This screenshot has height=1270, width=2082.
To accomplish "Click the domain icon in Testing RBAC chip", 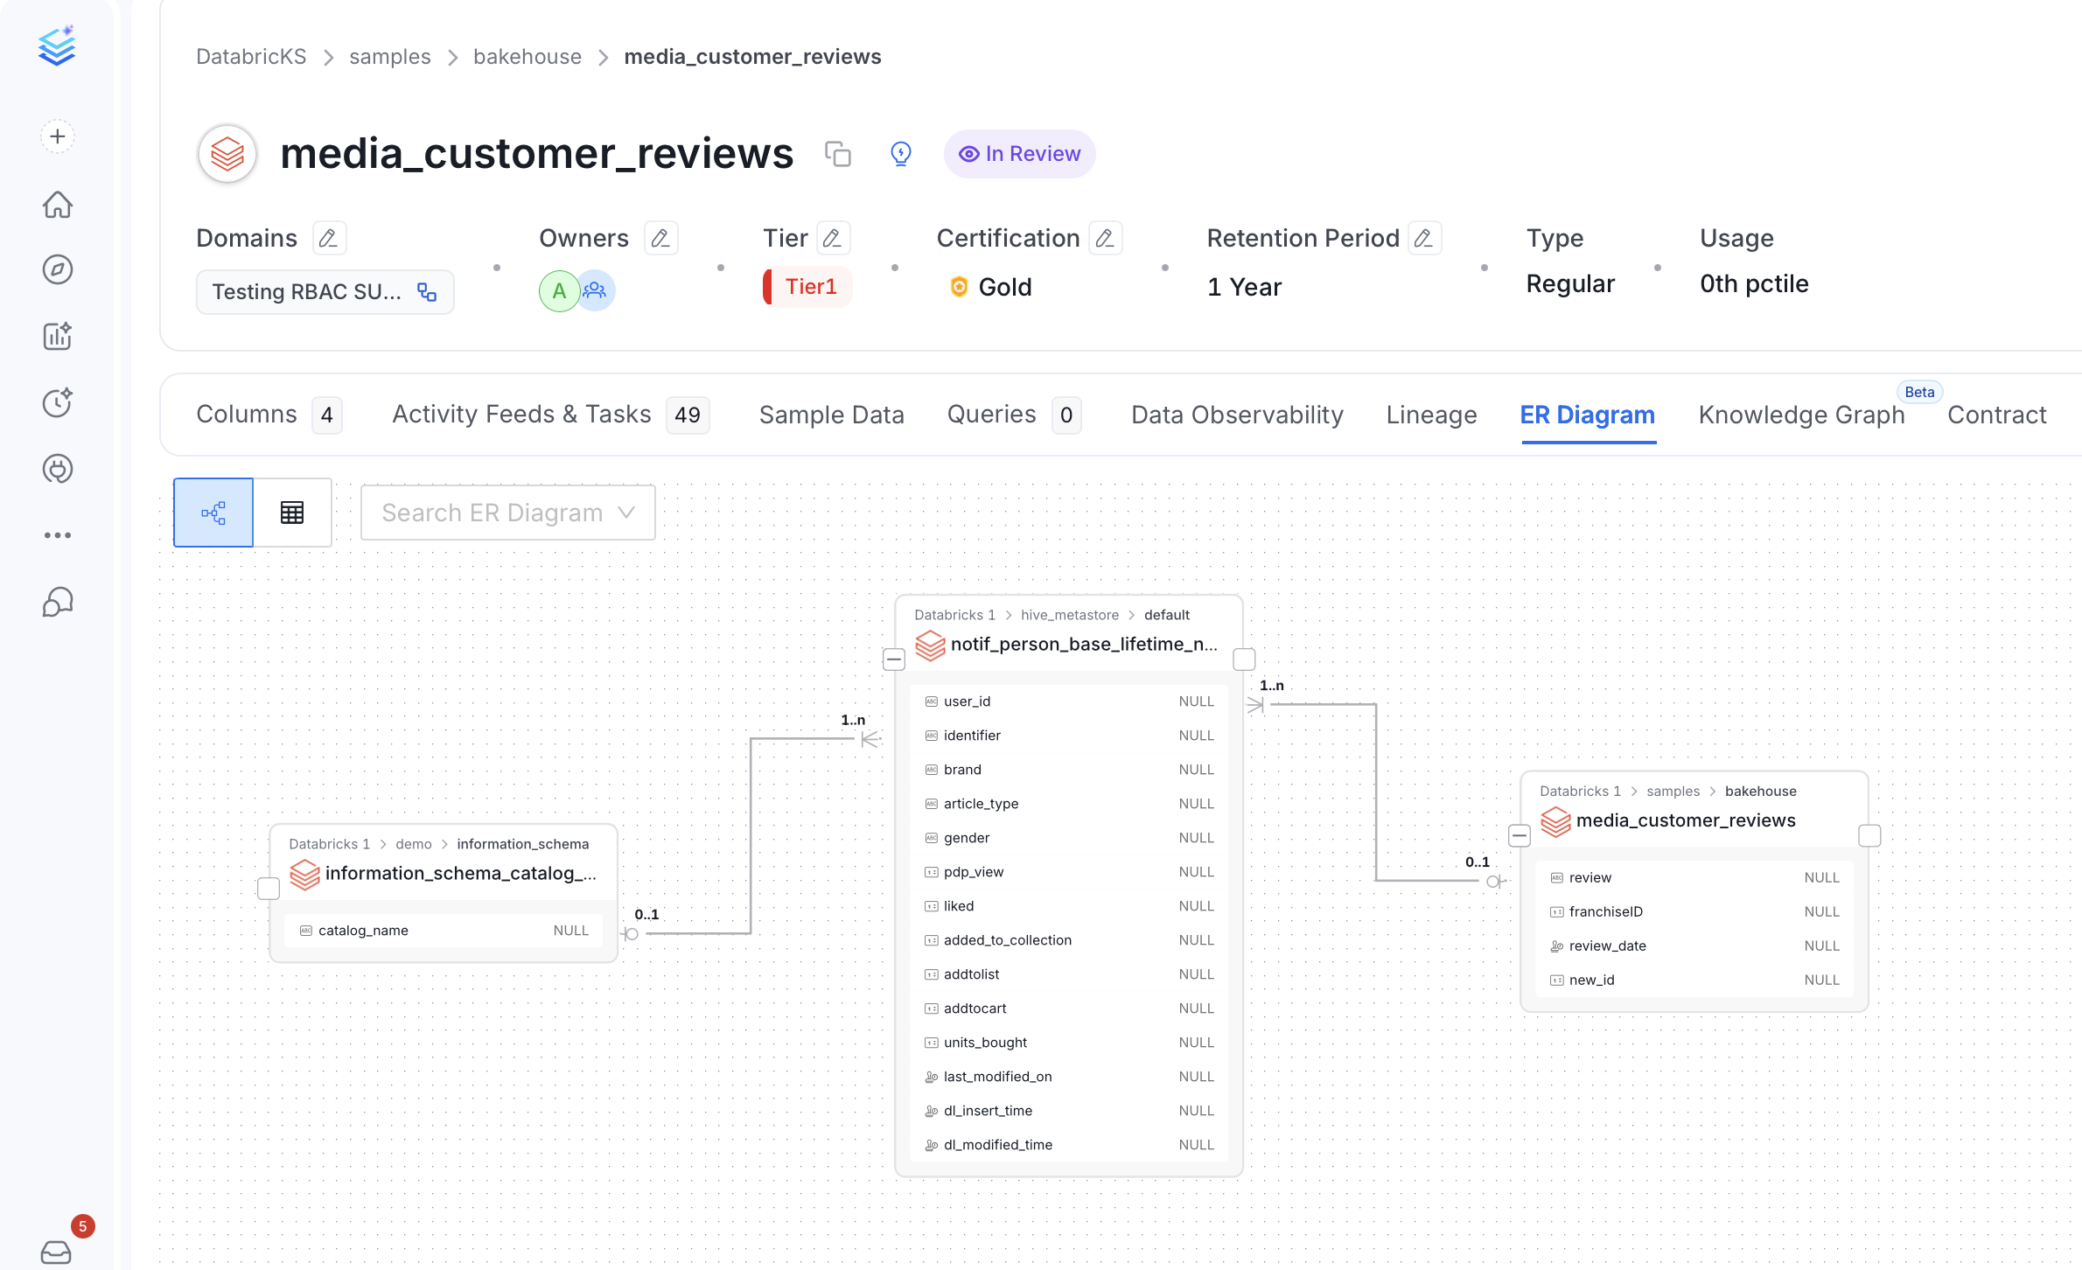I will click(427, 292).
